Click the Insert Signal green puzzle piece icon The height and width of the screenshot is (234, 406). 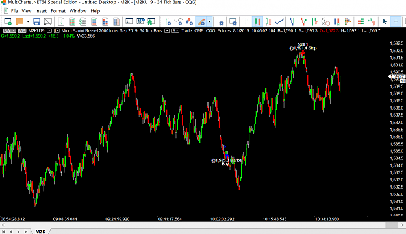click(151, 21)
